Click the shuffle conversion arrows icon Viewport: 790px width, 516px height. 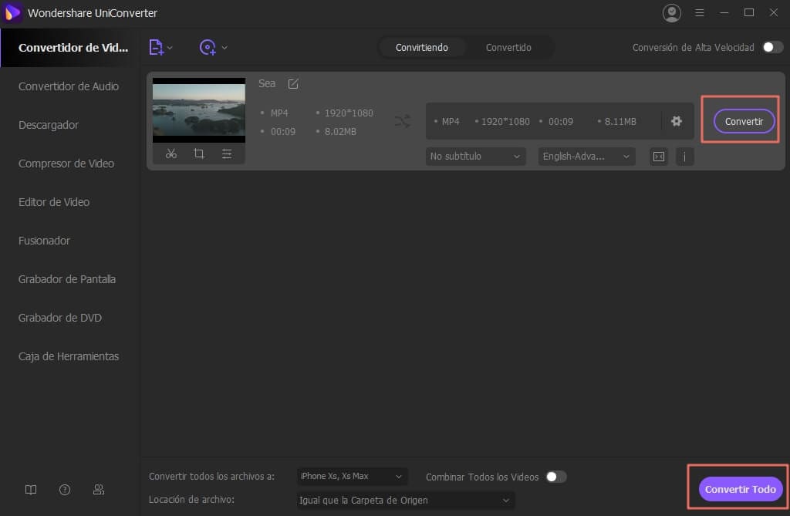(x=403, y=121)
